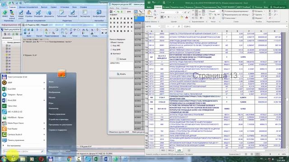Click the ИНФО icon in ABC ribbon
This screenshot has height=162, width=289.
click(5, 14)
